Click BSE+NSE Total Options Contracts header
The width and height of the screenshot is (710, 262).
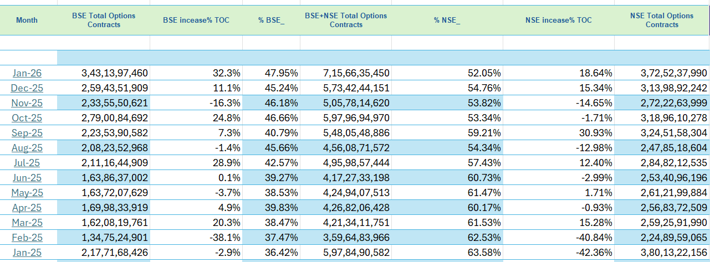pyautogui.click(x=346, y=20)
